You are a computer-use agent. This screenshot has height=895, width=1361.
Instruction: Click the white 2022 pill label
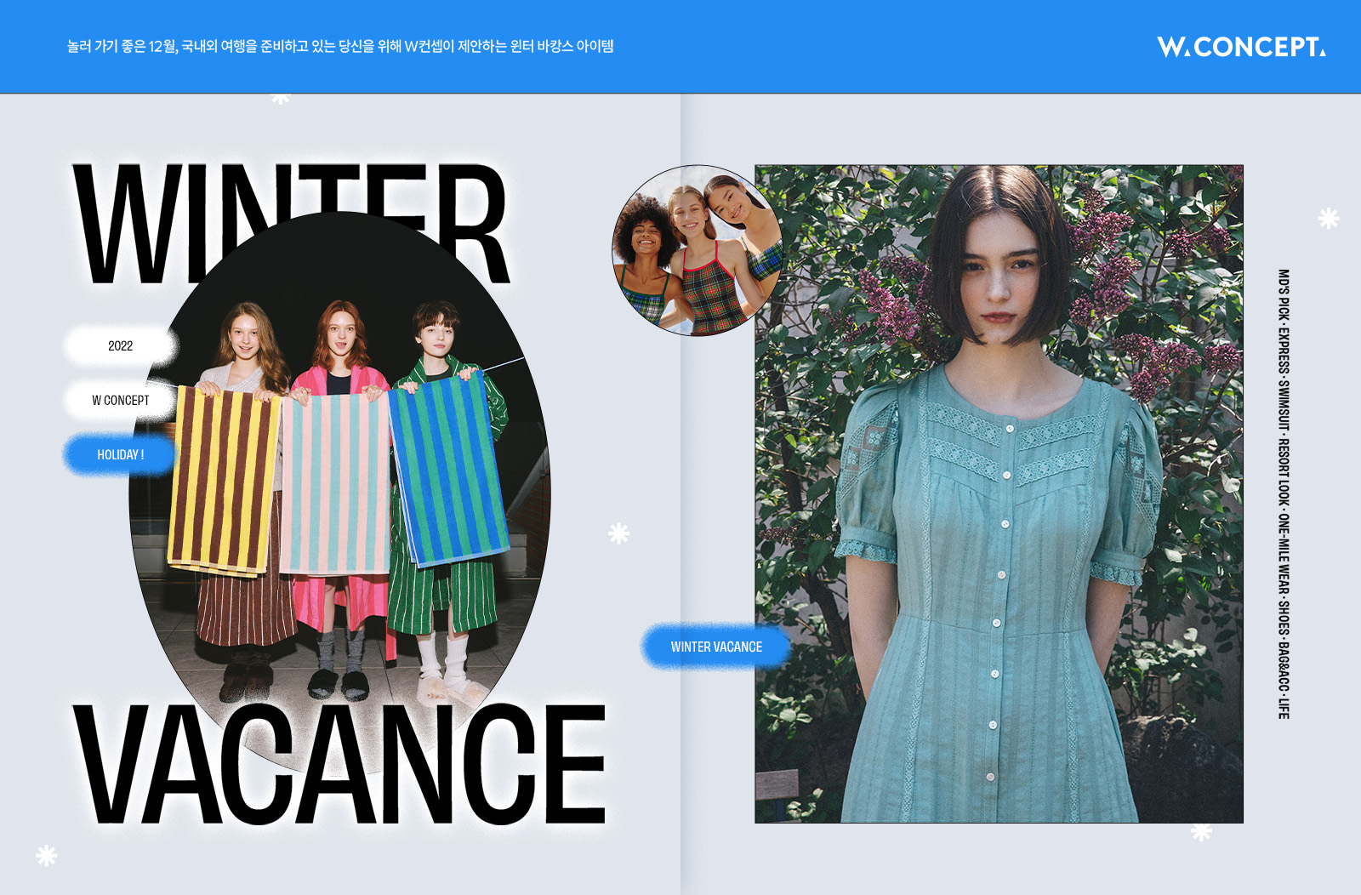pyautogui.click(x=120, y=345)
